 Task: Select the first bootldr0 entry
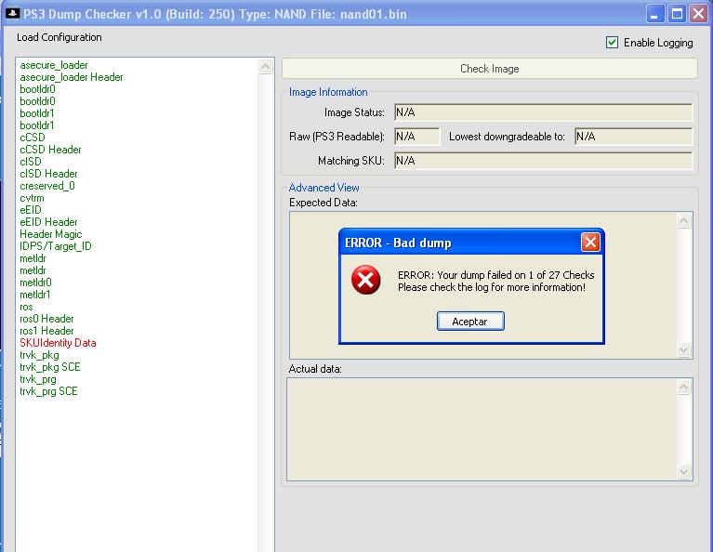click(x=37, y=89)
